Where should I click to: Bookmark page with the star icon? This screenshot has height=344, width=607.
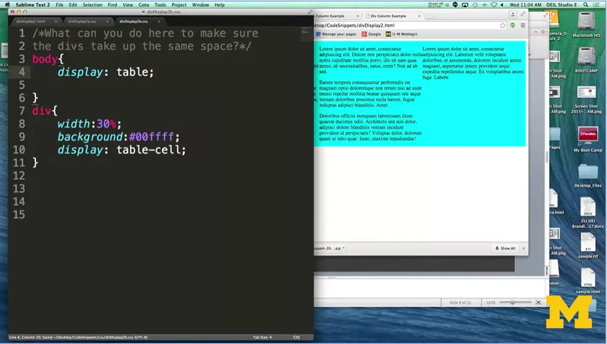pos(503,25)
